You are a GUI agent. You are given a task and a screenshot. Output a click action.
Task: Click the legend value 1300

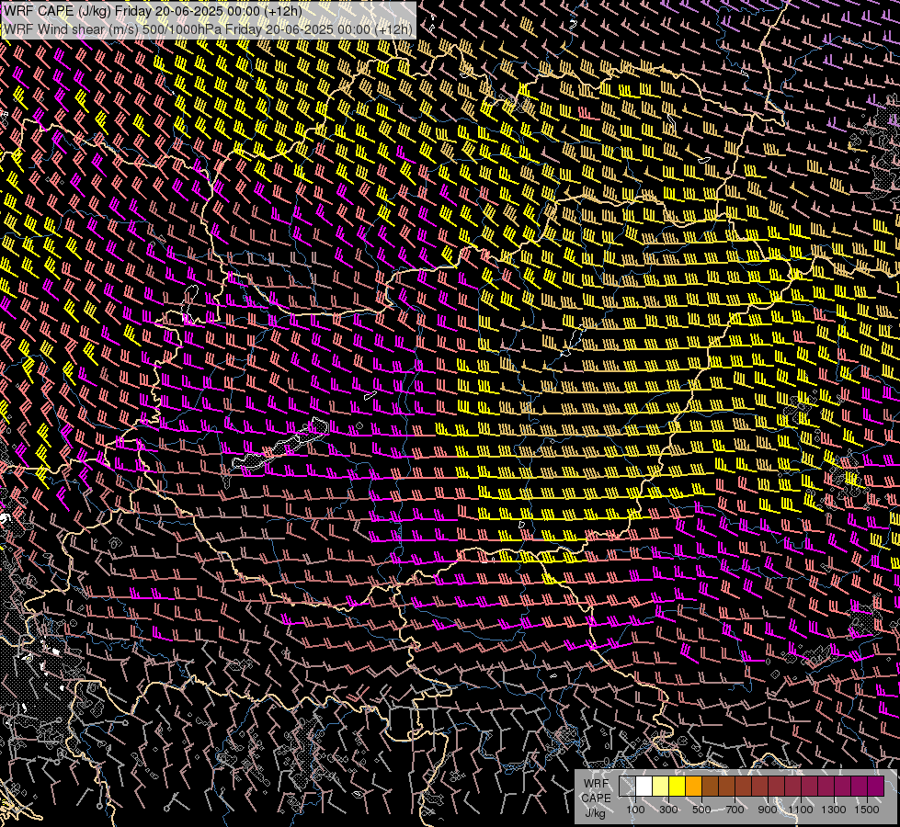(834, 810)
